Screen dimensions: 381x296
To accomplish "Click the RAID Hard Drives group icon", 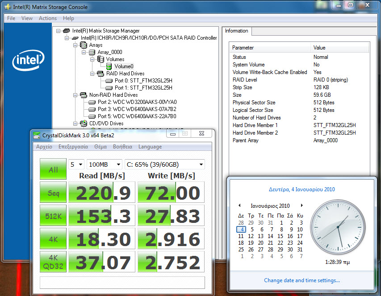I will point(100,74).
